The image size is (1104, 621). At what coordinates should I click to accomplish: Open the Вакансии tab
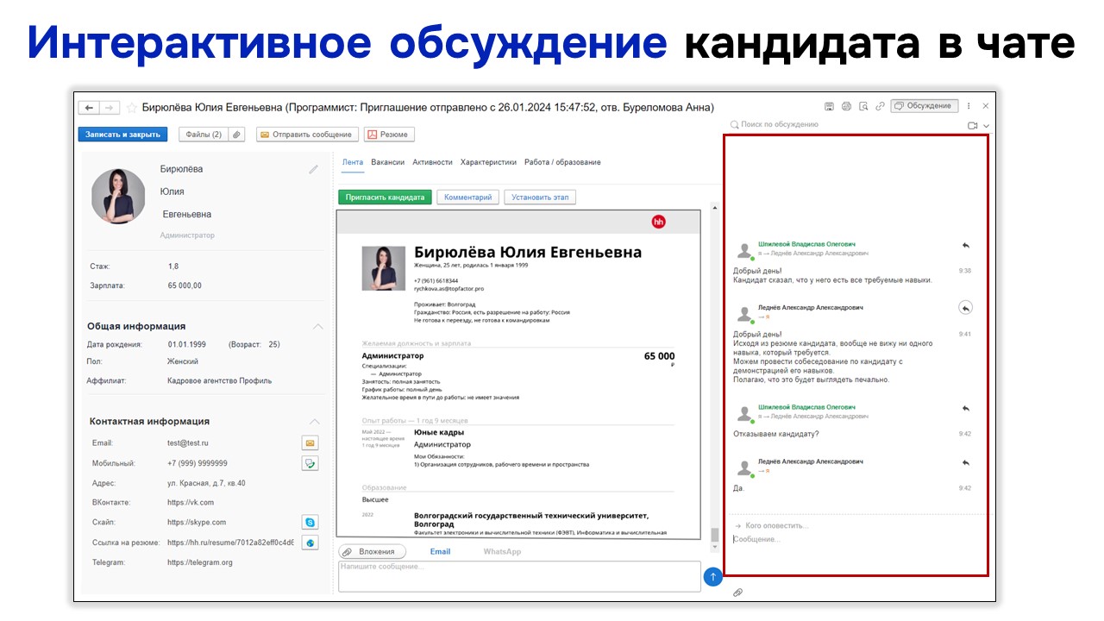tap(388, 162)
